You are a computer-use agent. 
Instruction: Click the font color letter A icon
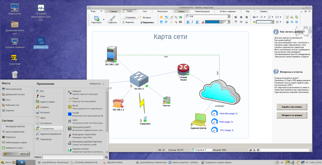click(x=203, y=22)
